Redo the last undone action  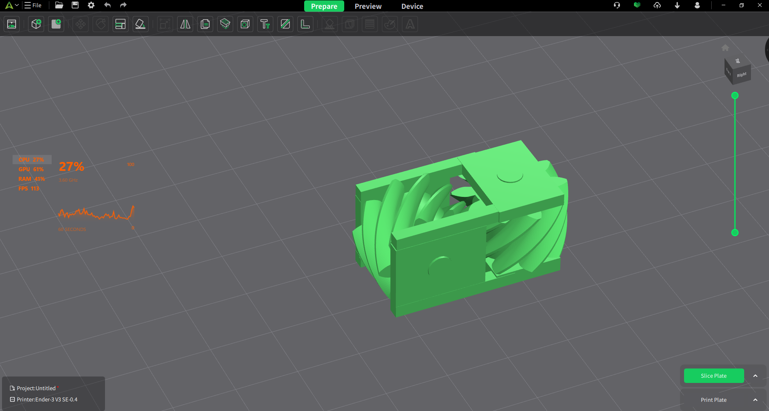123,5
